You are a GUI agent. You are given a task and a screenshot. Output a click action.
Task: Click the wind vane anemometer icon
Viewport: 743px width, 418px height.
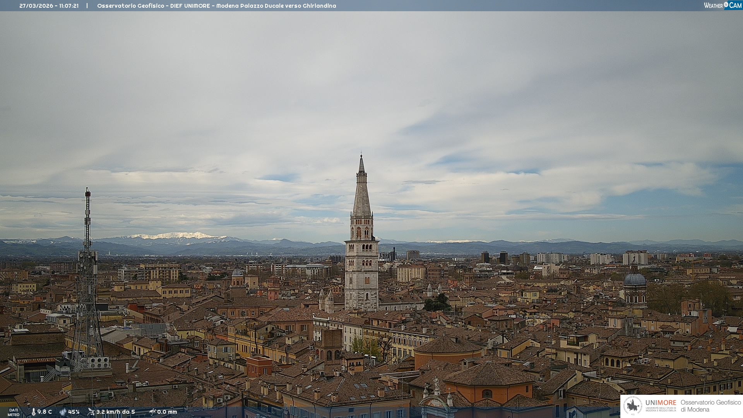click(91, 412)
